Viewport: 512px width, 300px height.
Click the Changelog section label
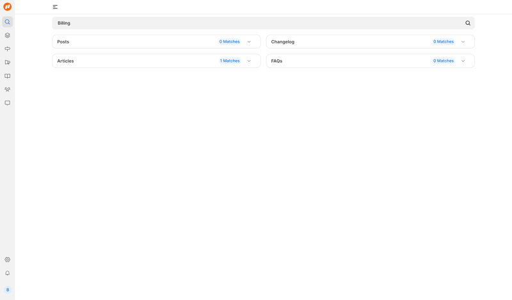click(282, 41)
